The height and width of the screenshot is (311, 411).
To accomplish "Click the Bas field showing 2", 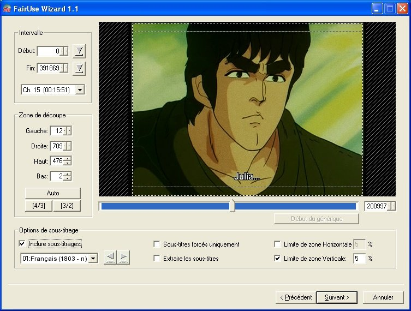I will pos(57,176).
